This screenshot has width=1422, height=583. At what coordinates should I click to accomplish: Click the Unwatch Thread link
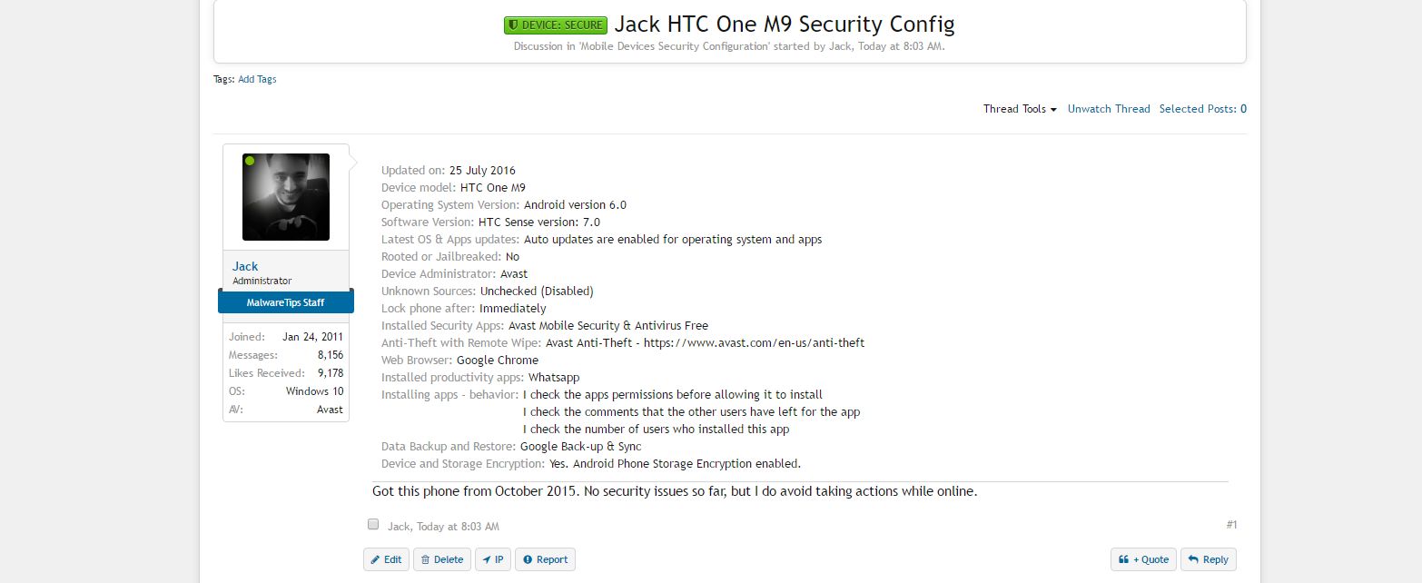point(1109,109)
